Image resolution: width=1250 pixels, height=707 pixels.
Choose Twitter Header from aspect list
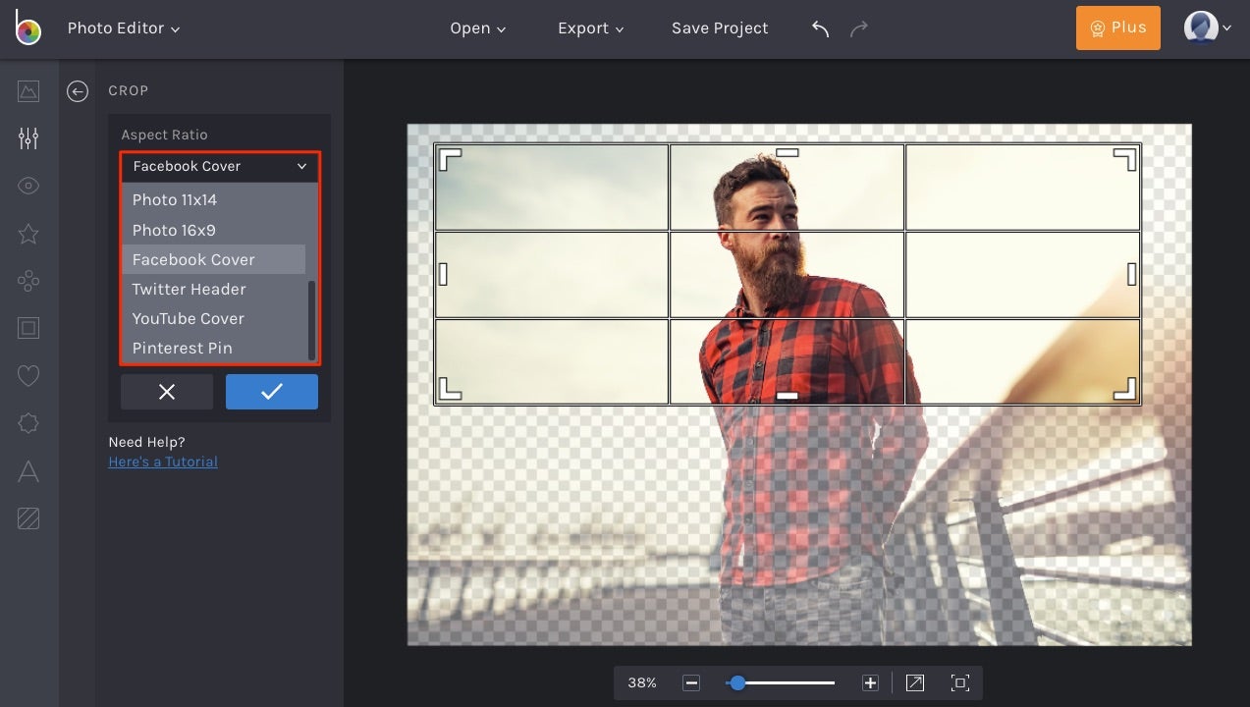(x=190, y=289)
